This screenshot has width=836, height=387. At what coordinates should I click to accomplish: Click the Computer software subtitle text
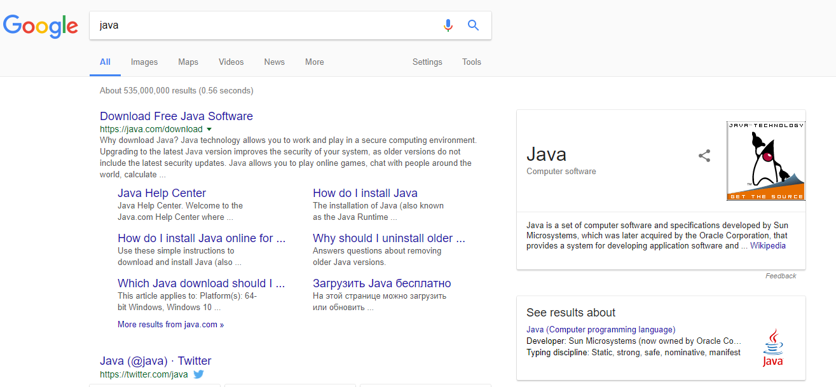click(561, 172)
